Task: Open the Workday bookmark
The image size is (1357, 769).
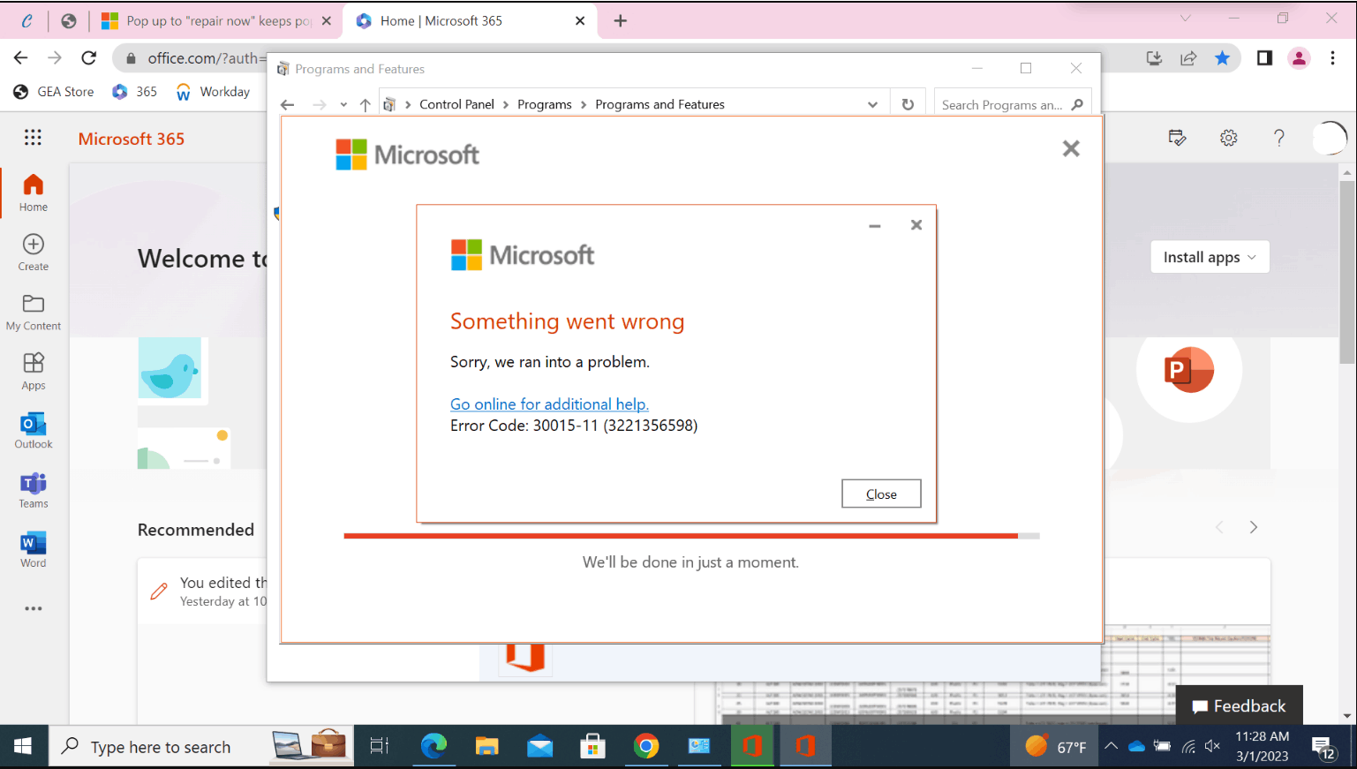Action: [x=213, y=92]
